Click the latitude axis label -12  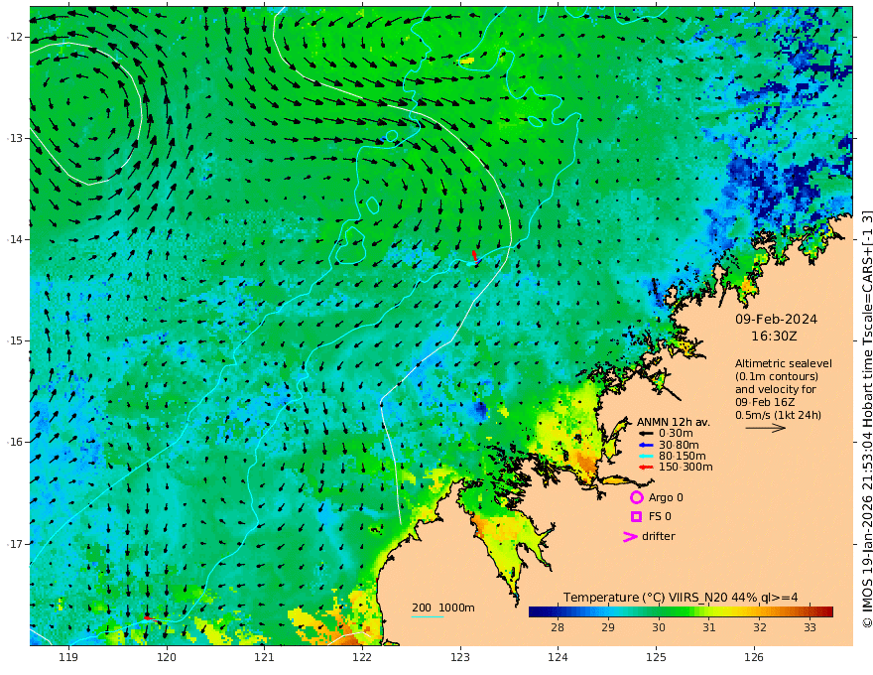point(15,37)
